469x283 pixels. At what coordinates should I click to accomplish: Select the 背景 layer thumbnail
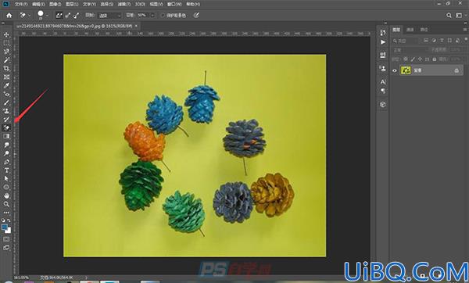click(x=406, y=70)
